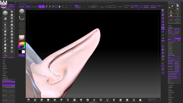183x103 pixels.
Task: Select the white secondary color swatch
Action: (23, 52)
